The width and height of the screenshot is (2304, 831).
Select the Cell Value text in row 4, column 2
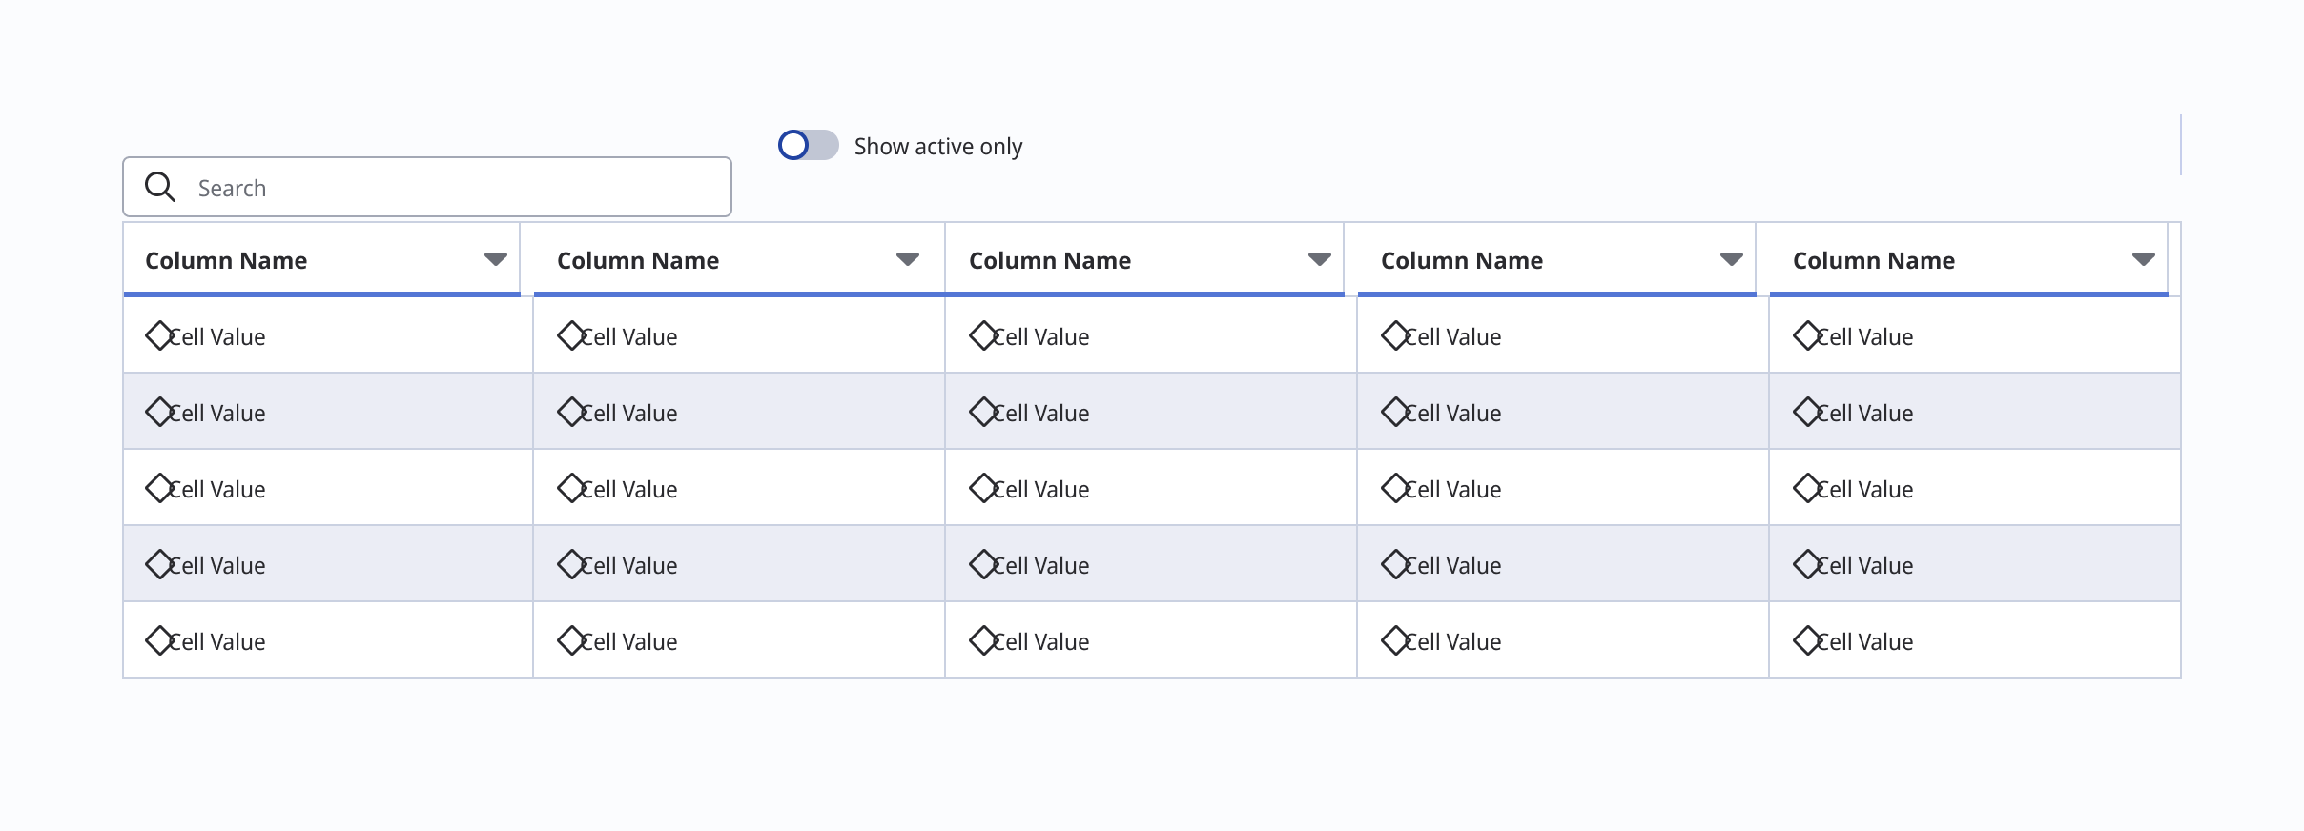[x=629, y=565]
